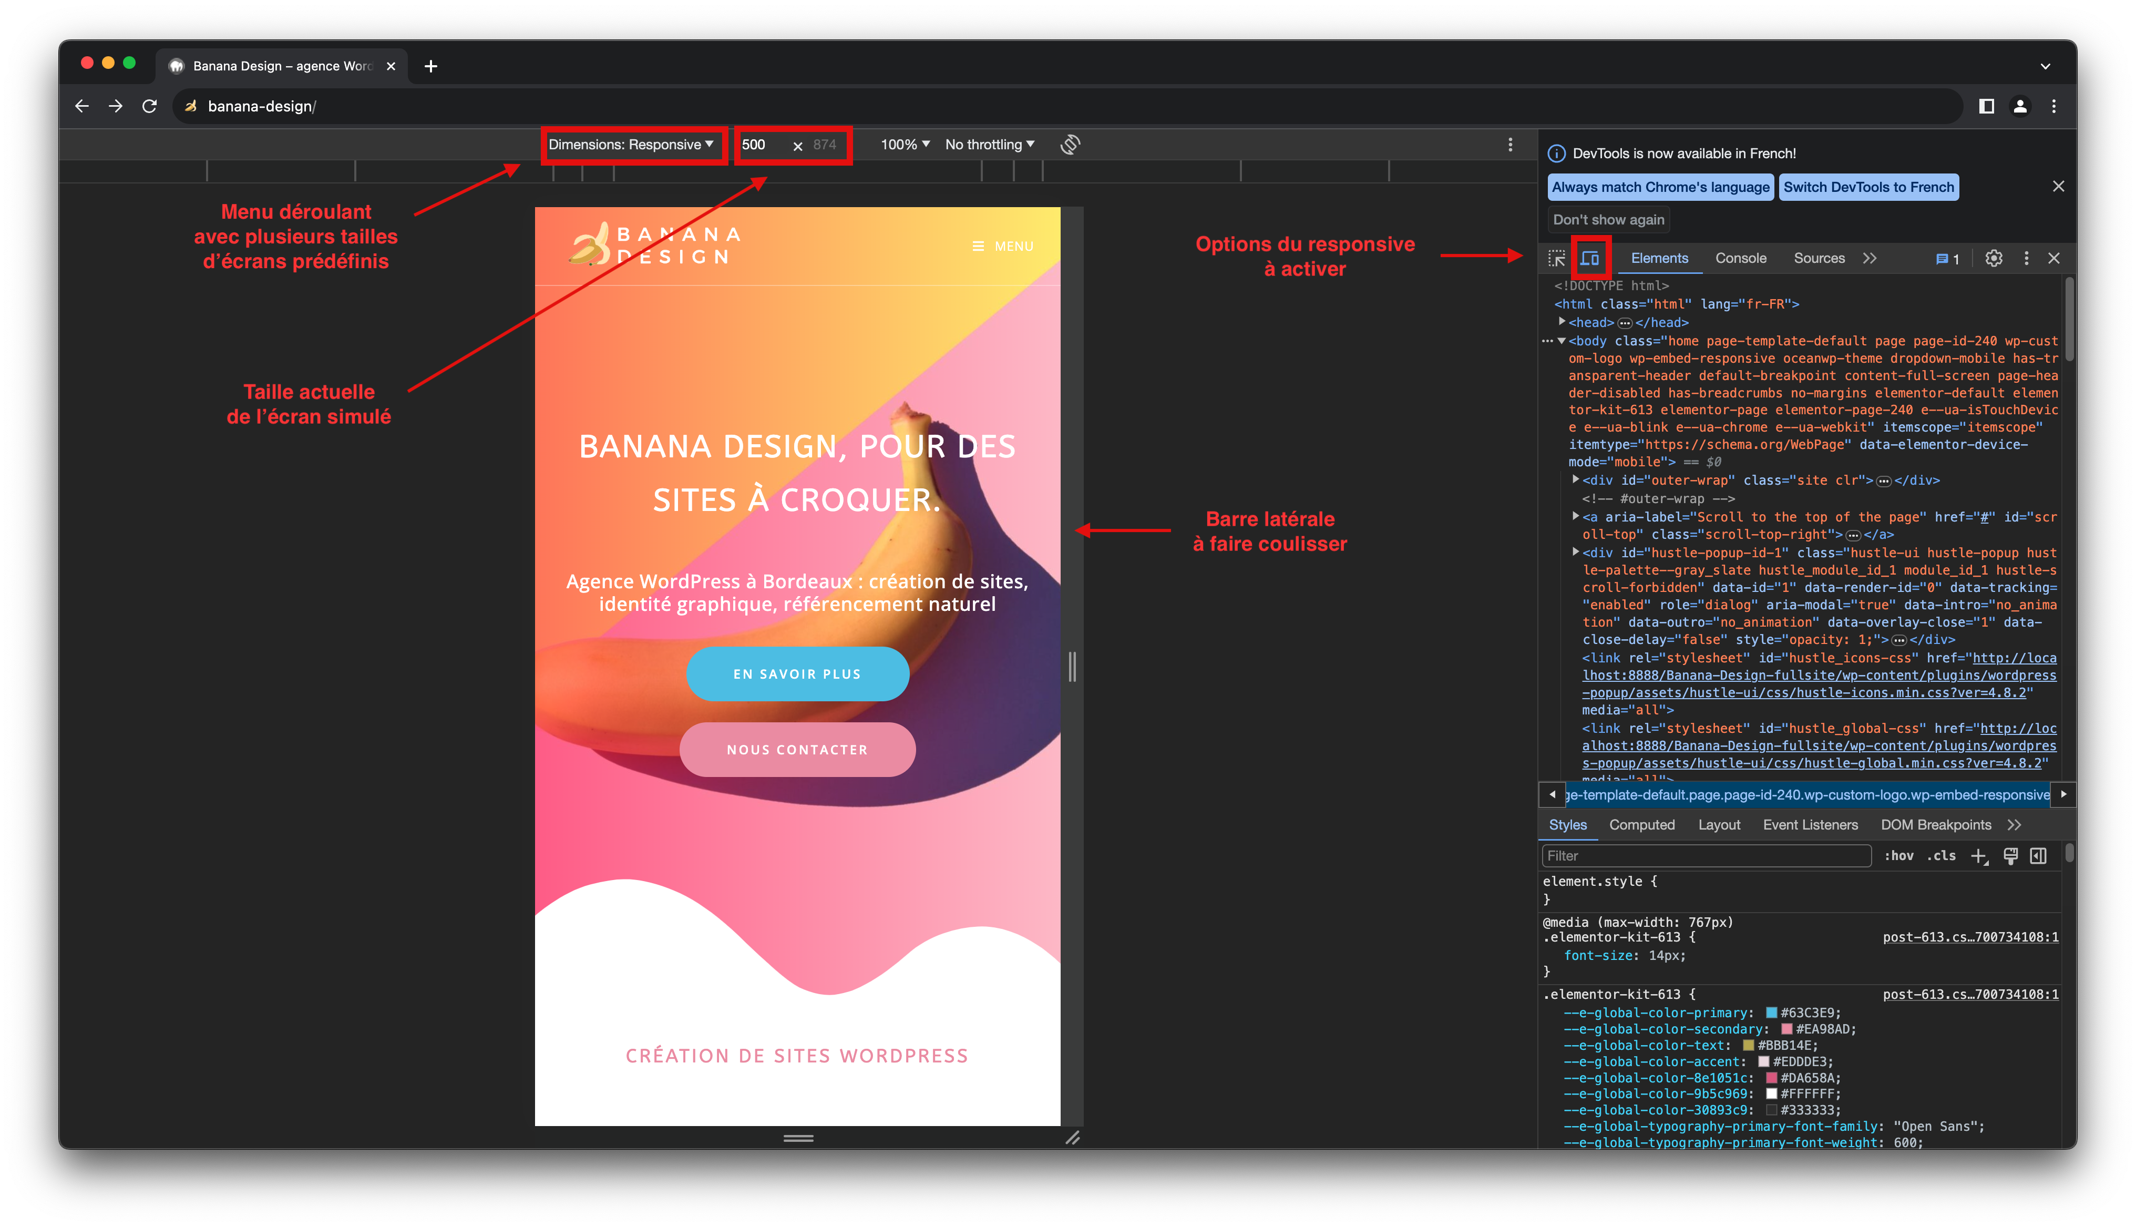Switch to the Elements tab

(1659, 259)
